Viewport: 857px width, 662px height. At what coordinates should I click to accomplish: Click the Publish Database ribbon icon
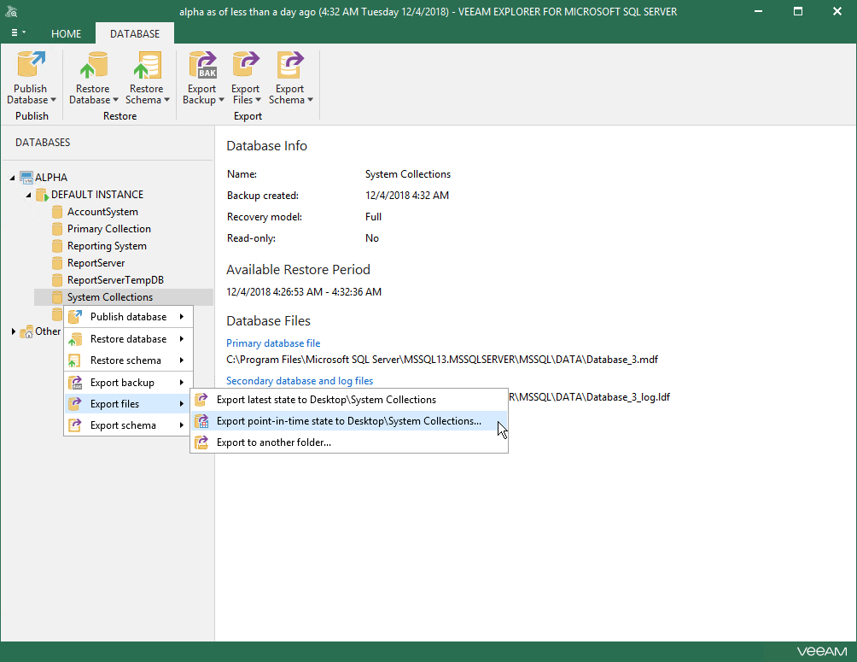tap(31, 65)
